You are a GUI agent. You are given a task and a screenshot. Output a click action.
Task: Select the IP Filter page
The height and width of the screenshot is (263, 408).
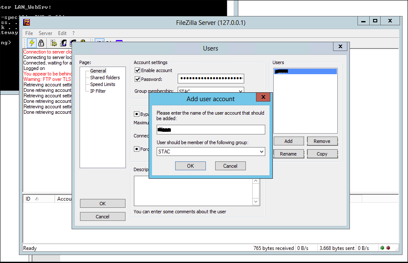click(x=98, y=91)
